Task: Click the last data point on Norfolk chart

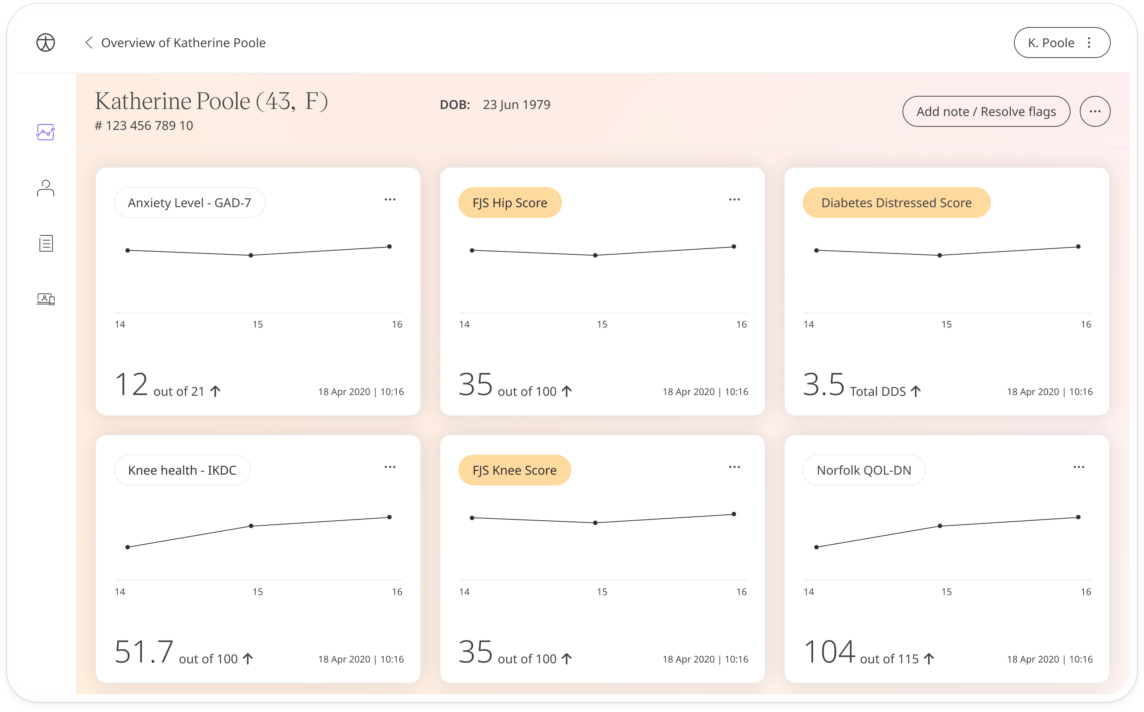Action: (1078, 517)
